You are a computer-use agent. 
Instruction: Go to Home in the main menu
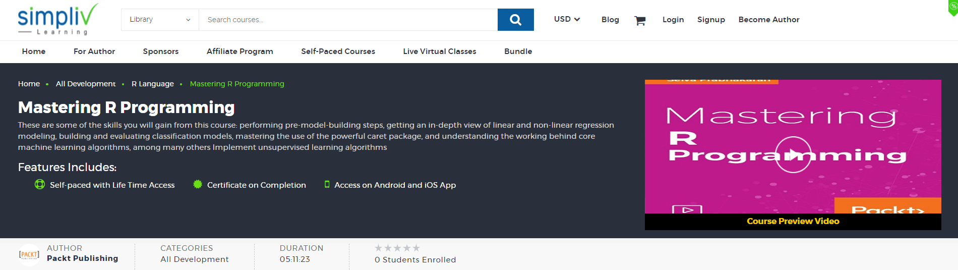coord(34,51)
